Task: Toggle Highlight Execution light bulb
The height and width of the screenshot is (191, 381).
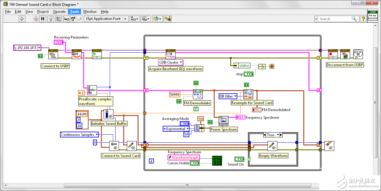Action: 51,19
